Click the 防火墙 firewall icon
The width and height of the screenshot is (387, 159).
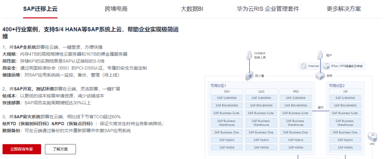pyautogui.click(x=249, y=76)
